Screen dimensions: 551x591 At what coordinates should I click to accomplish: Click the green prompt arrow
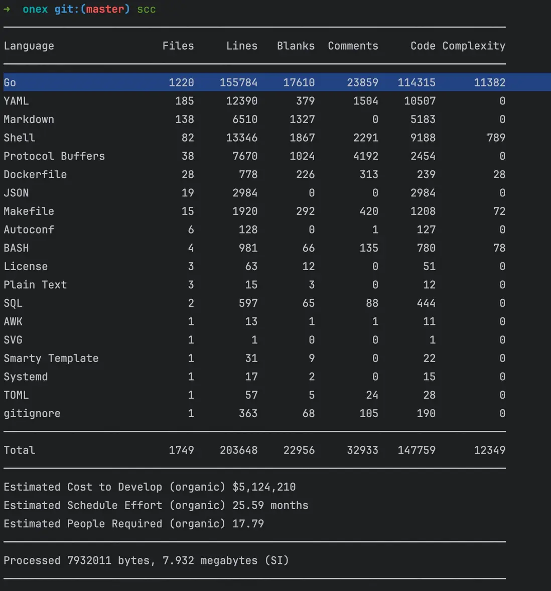[7, 10]
